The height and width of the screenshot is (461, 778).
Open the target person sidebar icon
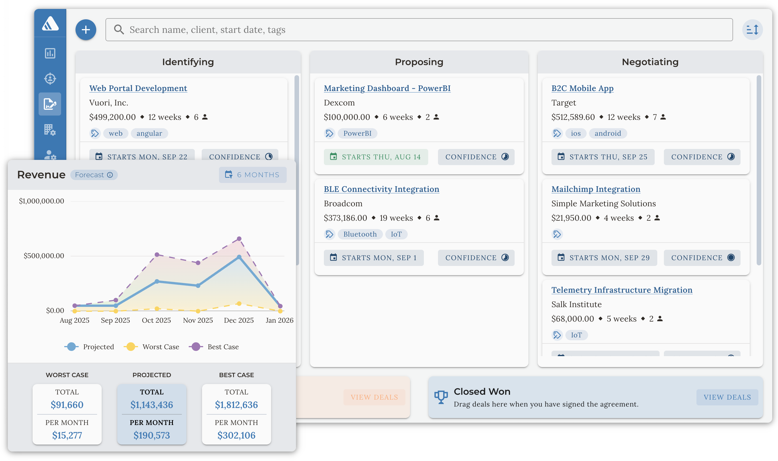(50, 79)
